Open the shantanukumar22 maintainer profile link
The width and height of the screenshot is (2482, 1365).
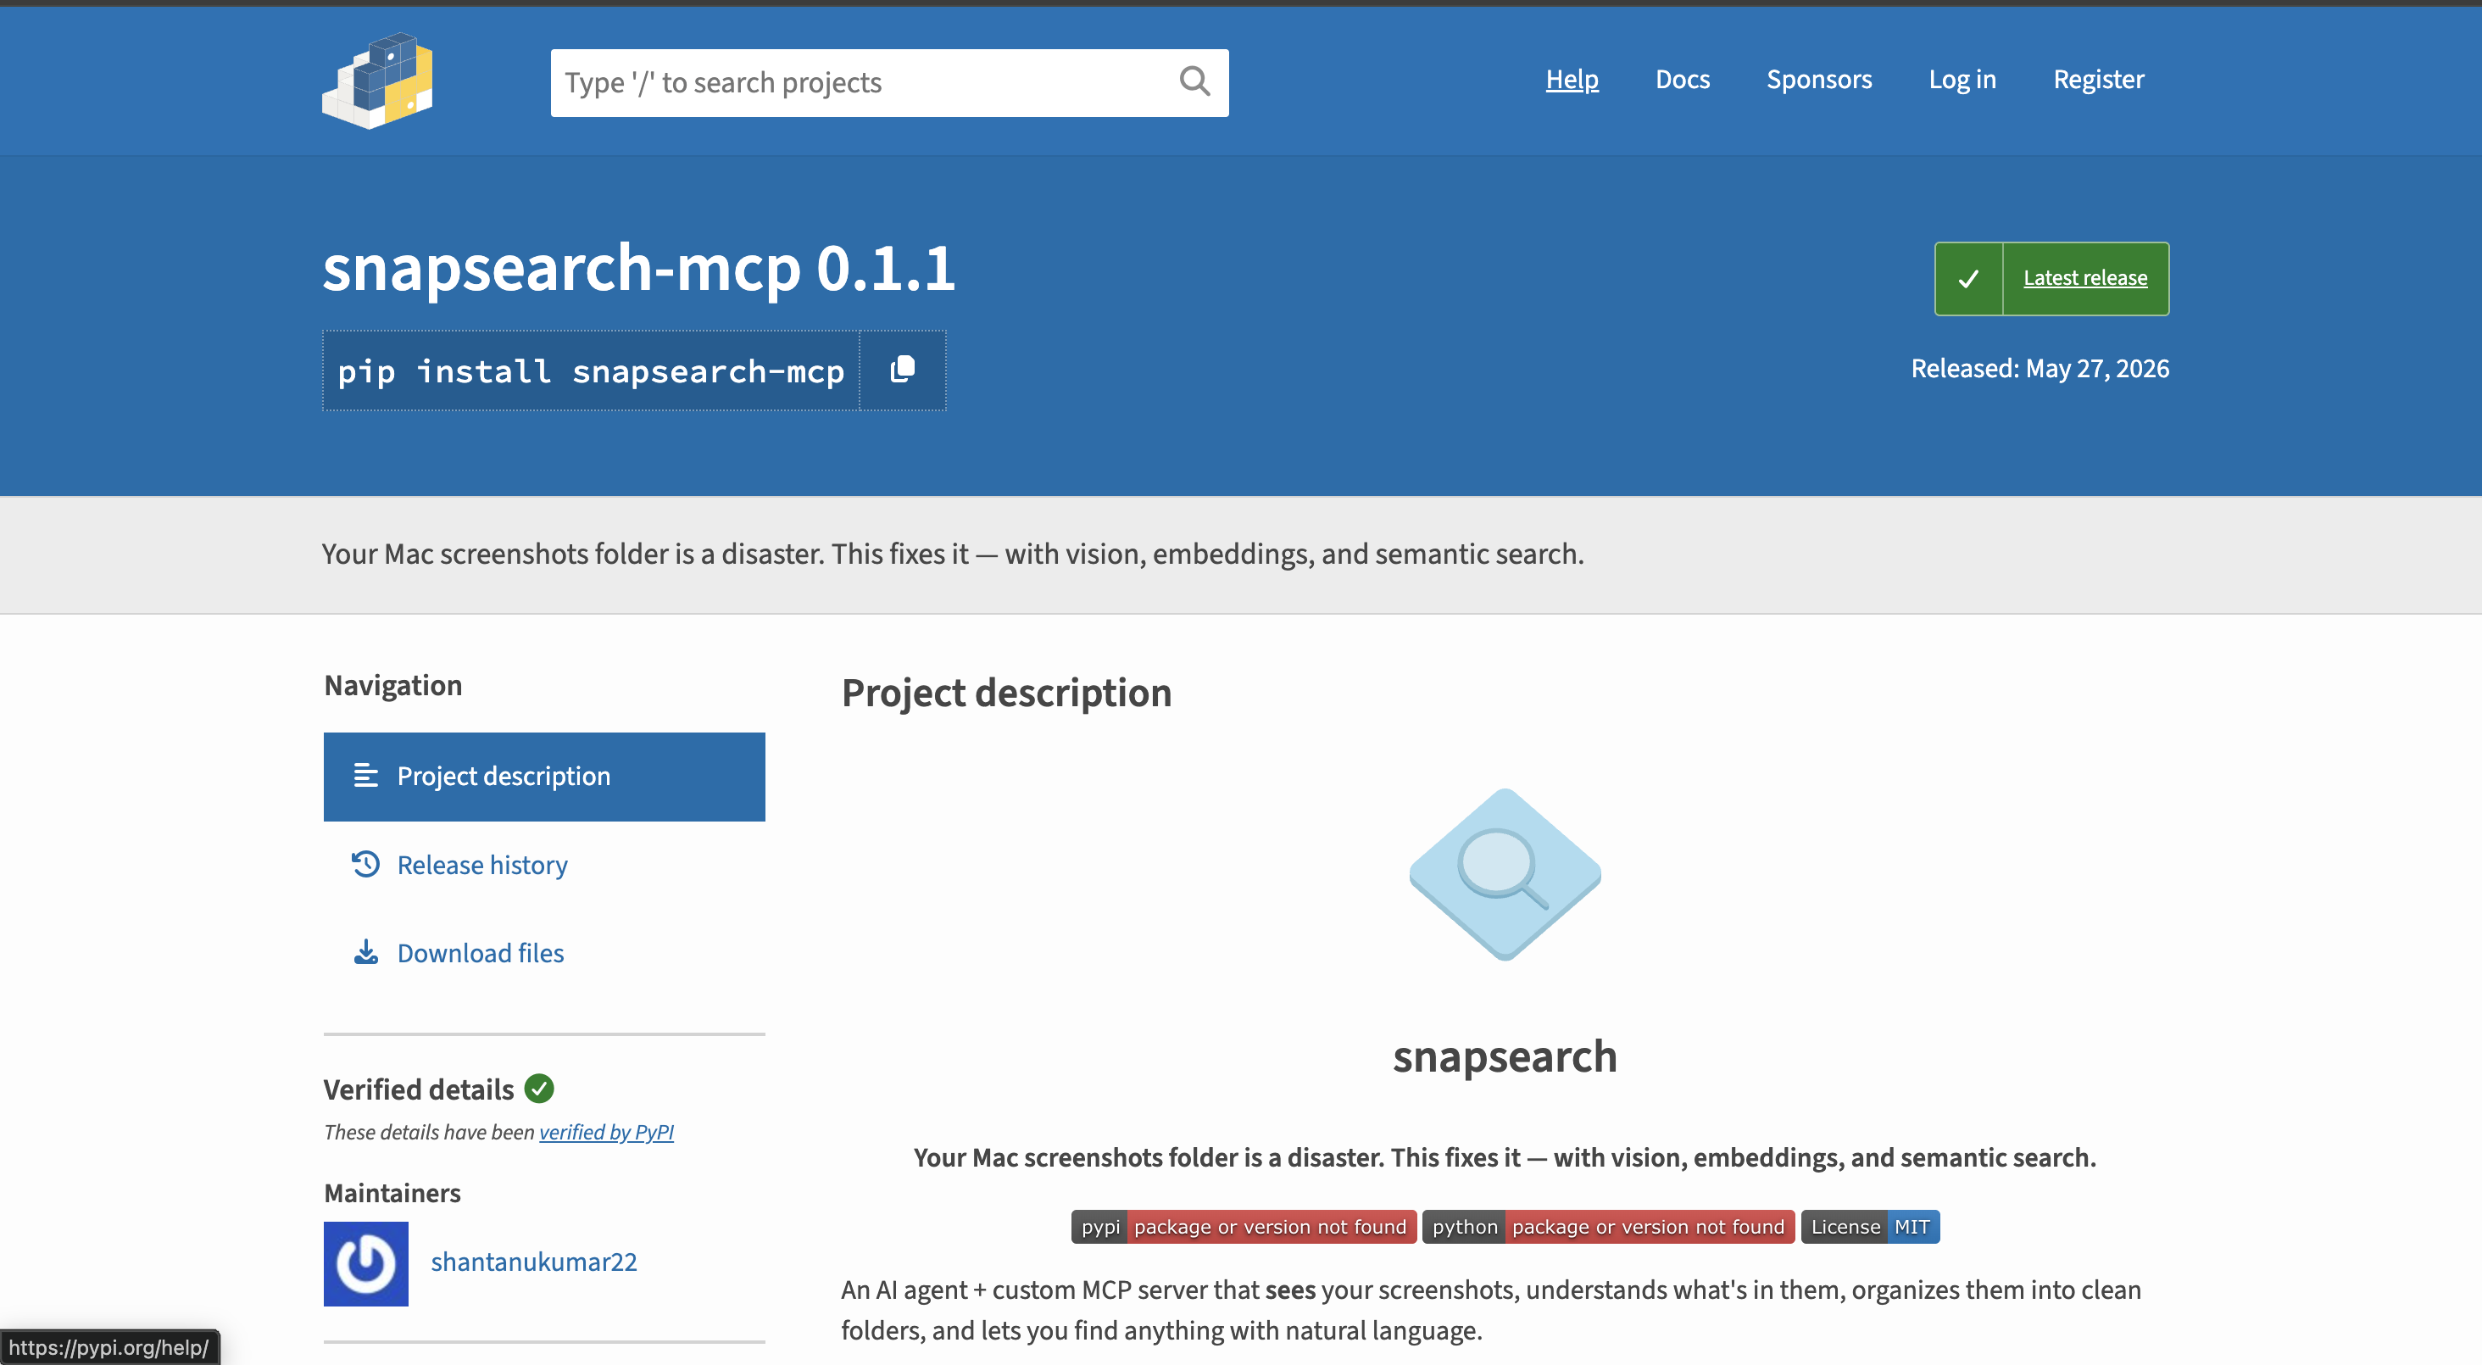pyautogui.click(x=534, y=1262)
